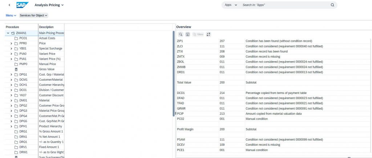Go back using the arrow button

[x=9, y=5]
